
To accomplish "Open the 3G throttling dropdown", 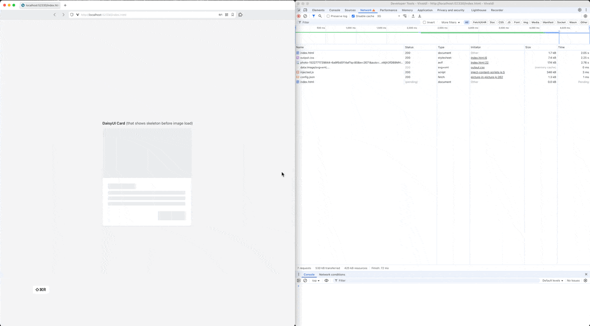I will point(388,16).
